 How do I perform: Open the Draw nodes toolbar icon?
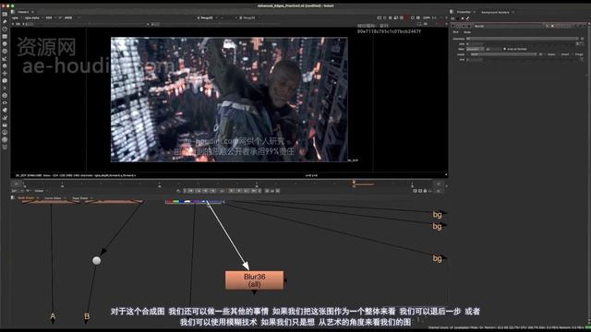click(x=5, y=21)
